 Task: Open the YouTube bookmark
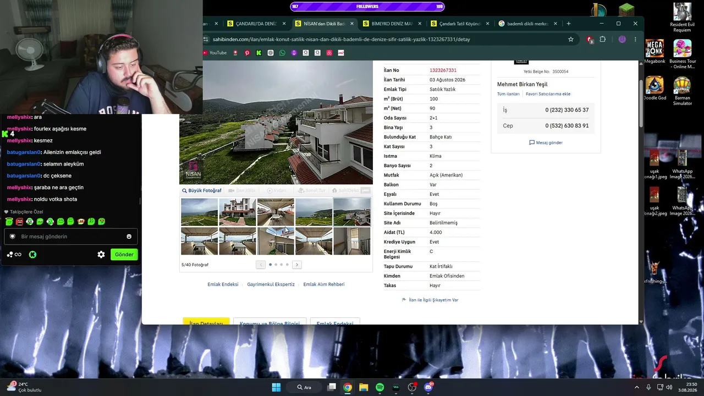pos(215,53)
